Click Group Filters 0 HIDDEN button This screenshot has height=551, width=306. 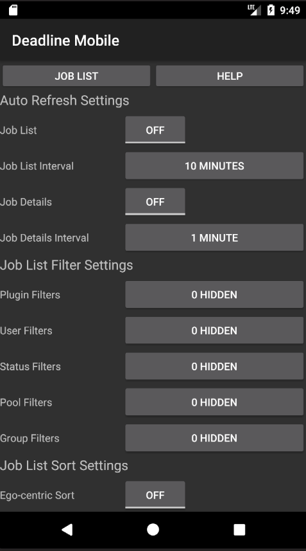[214, 438]
